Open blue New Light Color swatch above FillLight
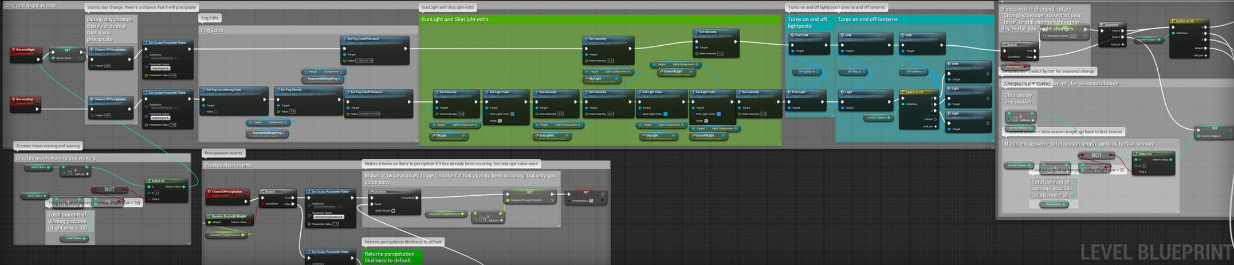 (512, 114)
